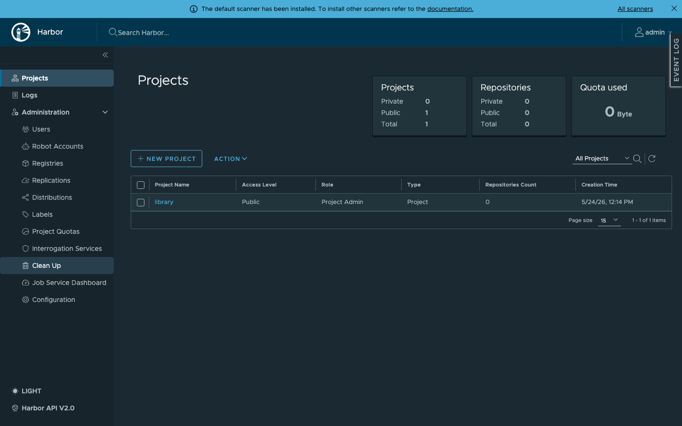Viewport: 682px width, 426px height.
Task: Click the Harbor API icon
Action: coord(15,408)
